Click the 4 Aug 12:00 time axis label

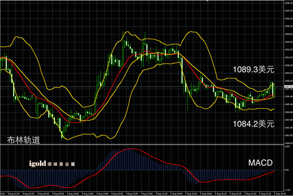(88, 194)
